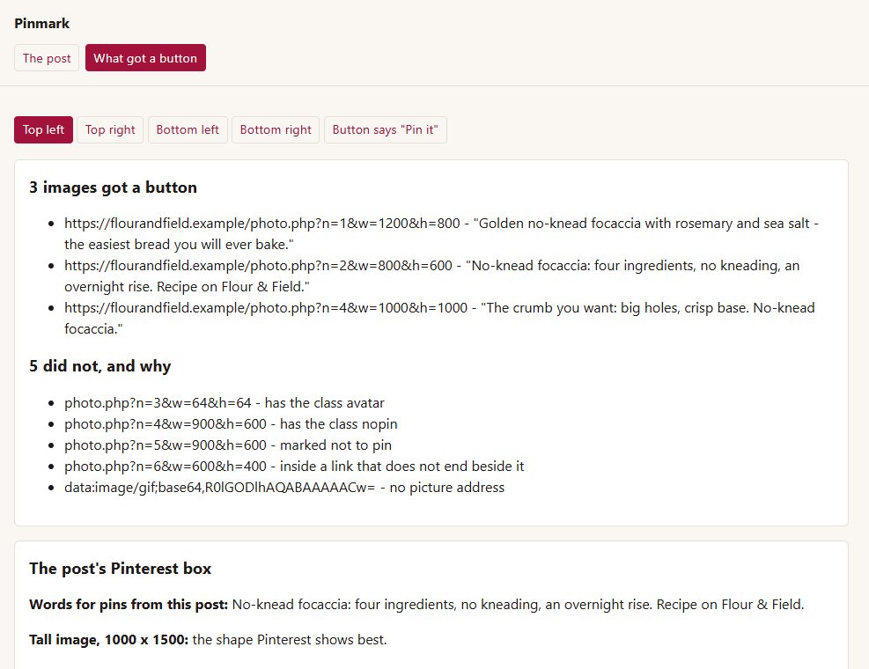
Task: Click "The post's Pinterest box" heading
Action: coord(121,568)
